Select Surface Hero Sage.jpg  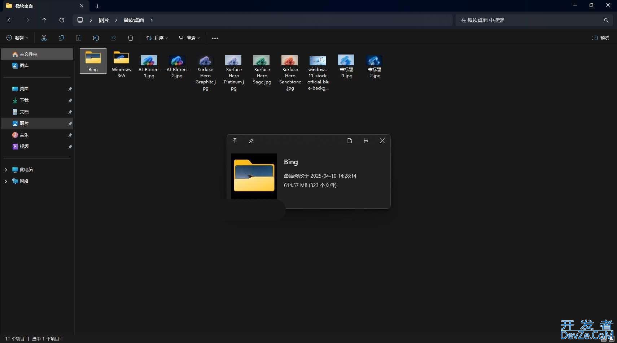[x=262, y=69]
